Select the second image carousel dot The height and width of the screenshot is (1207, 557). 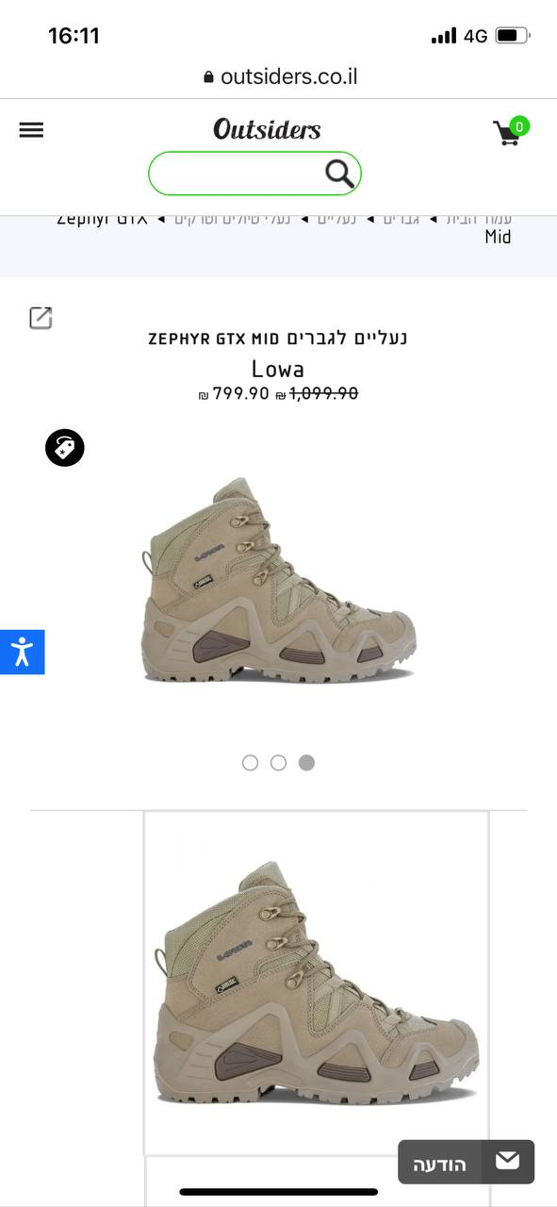[x=278, y=763]
